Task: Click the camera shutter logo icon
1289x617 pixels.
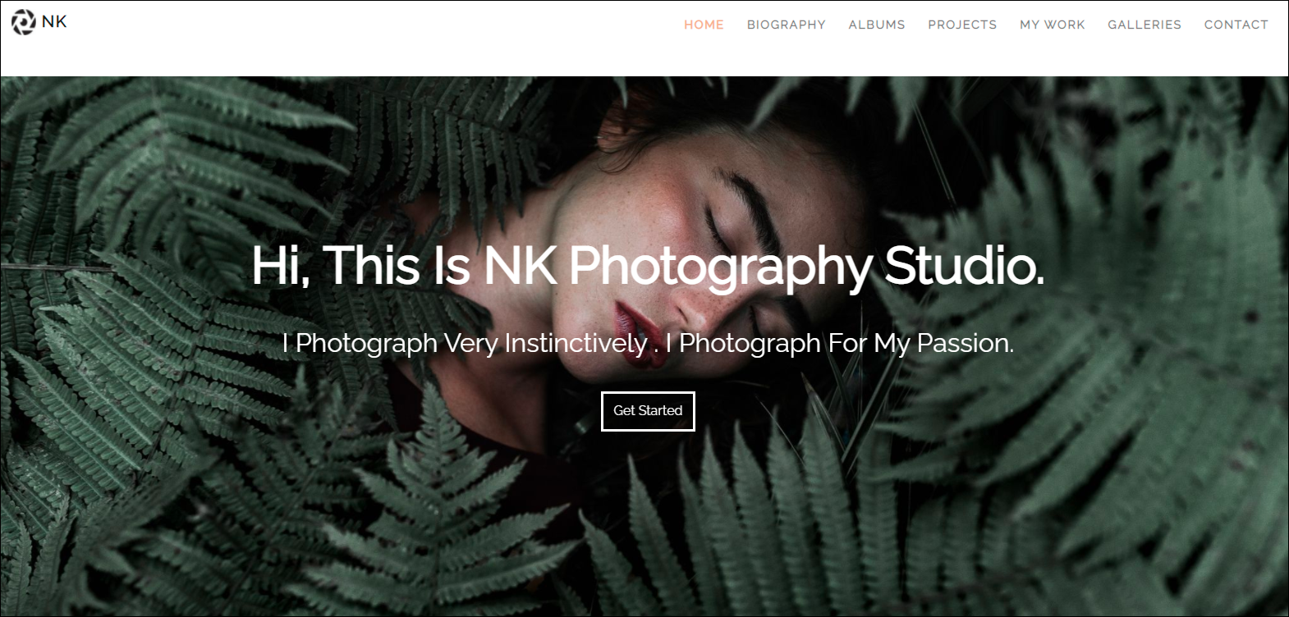Action: click(x=23, y=22)
